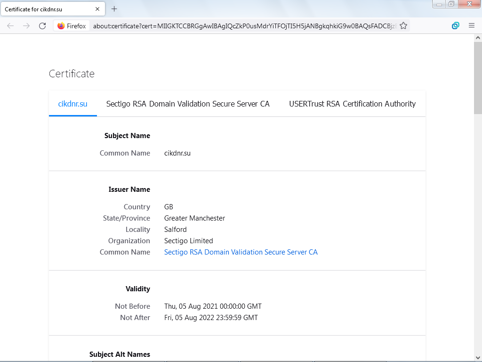482x362 pixels.
Task: Click the 'Organization' label
Action: pos(129,241)
